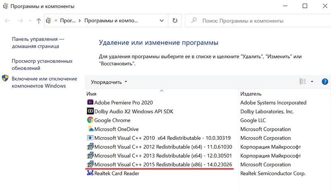Open Включение или отключение компонентов Windows
The width and height of the screenshot is (331, 190).
coord(44,82)
